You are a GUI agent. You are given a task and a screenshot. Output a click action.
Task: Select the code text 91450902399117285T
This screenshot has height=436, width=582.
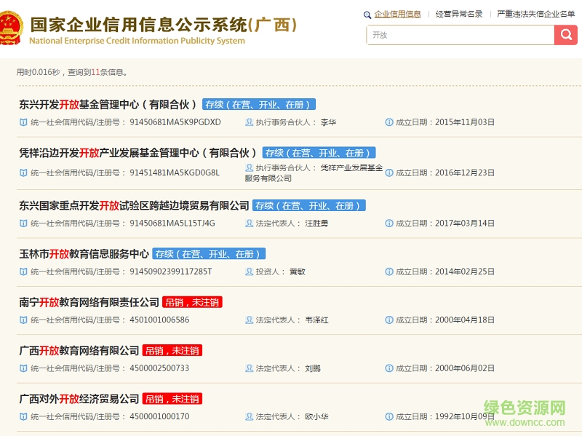point(171,271)
